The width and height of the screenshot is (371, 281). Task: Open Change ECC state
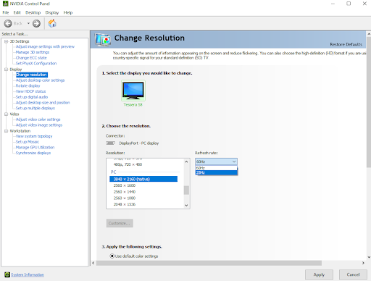click(31, 58)
